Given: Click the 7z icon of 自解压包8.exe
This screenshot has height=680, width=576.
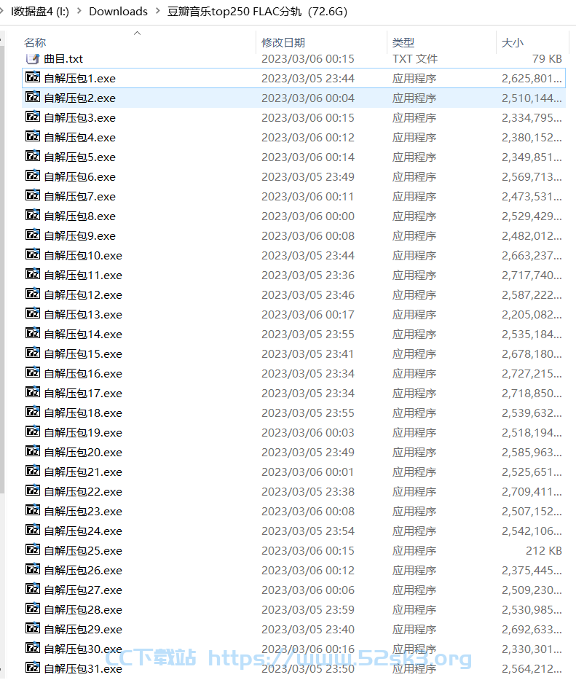Looking at the screenshot, I should [33, 215].
